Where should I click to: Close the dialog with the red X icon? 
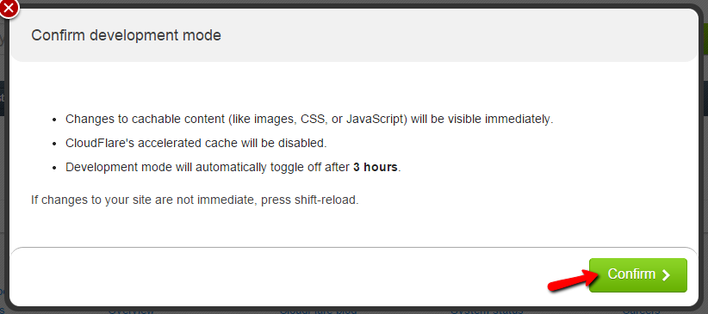8,7
